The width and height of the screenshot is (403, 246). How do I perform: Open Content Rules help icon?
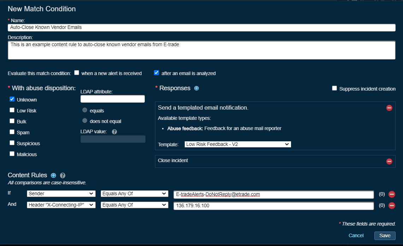pos(63,176)
